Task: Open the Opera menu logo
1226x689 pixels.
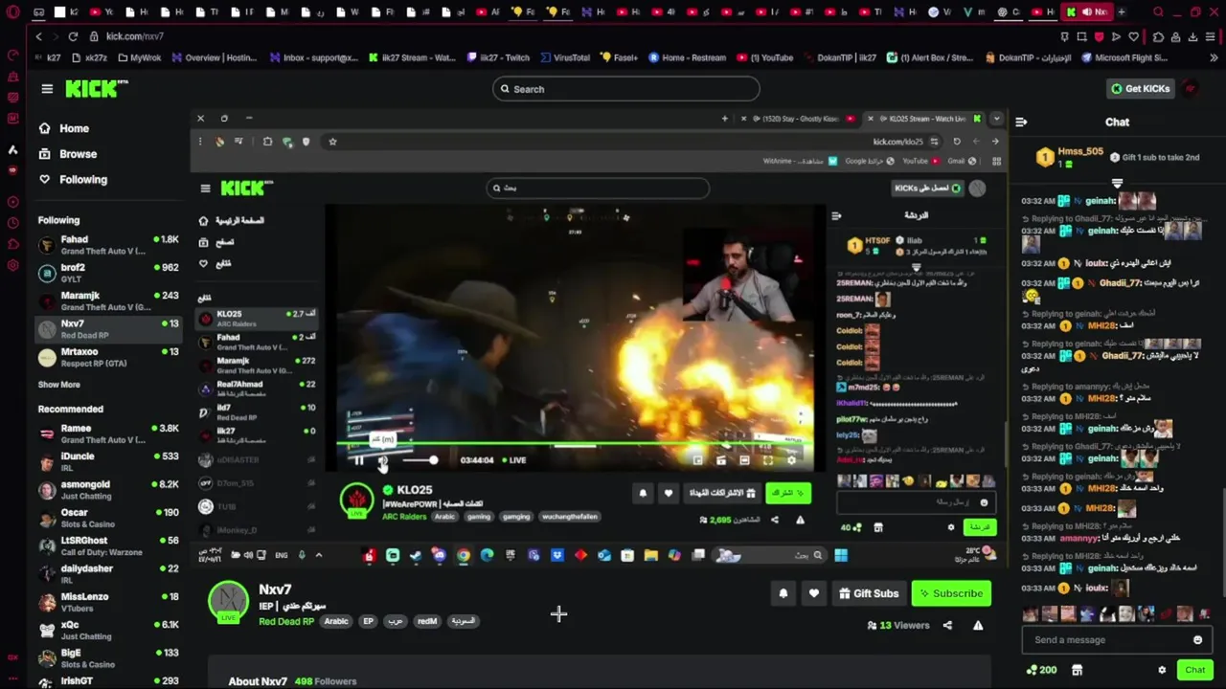Action: [x=12, y=12]
